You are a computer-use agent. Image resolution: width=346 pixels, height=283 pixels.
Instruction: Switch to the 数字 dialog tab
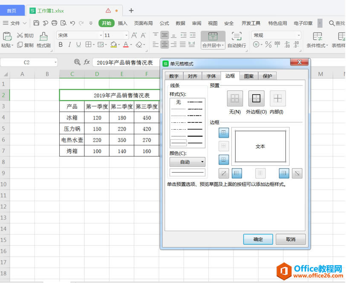coord(174,76)
